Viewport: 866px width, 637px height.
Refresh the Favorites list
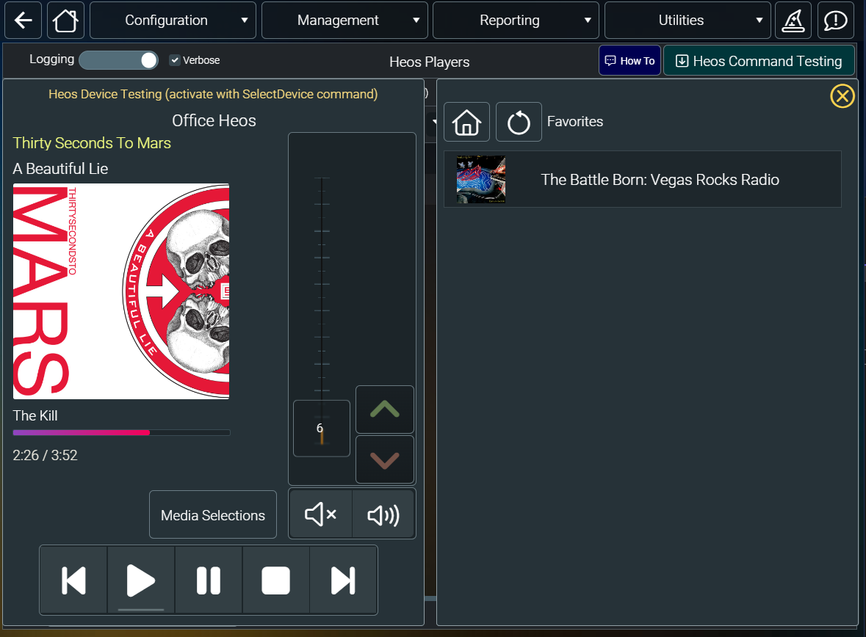tap(519, 122)
